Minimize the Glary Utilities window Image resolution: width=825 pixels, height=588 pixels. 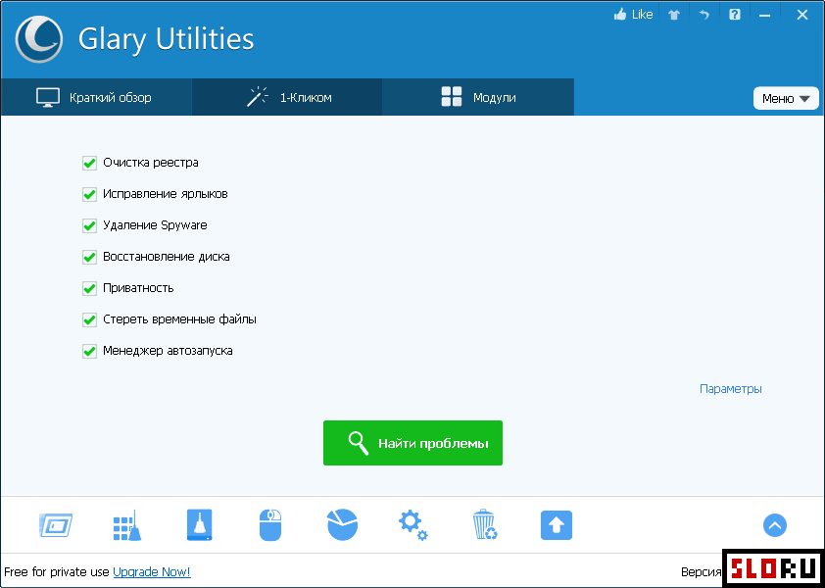point(764,16)
